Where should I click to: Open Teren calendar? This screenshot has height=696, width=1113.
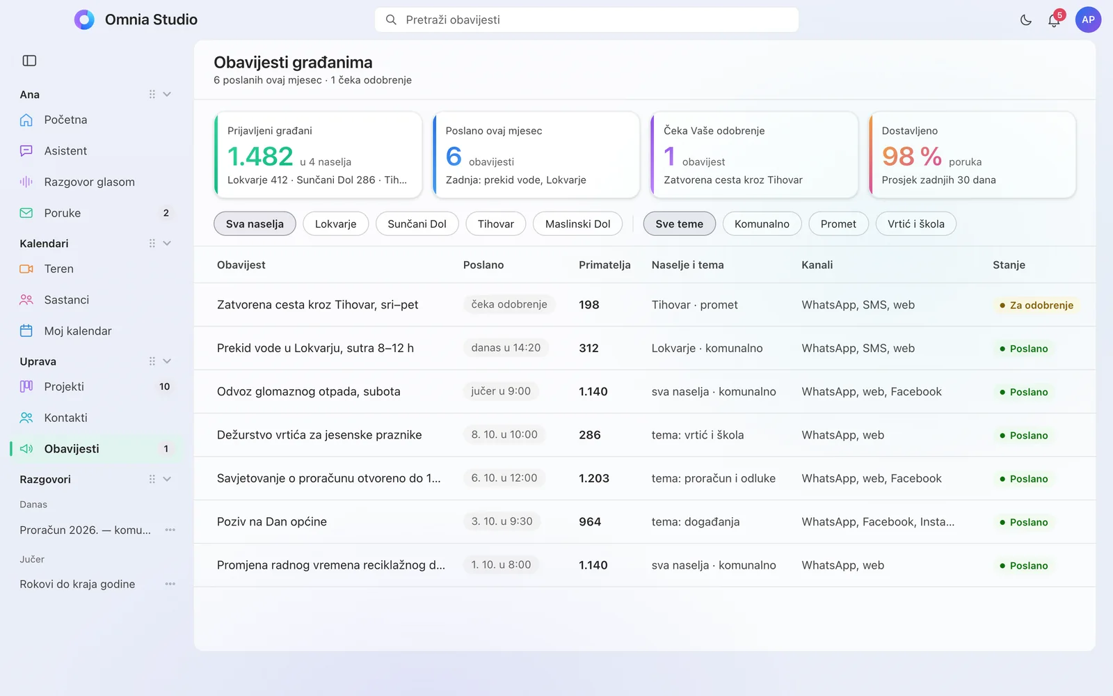click(95, 269)
